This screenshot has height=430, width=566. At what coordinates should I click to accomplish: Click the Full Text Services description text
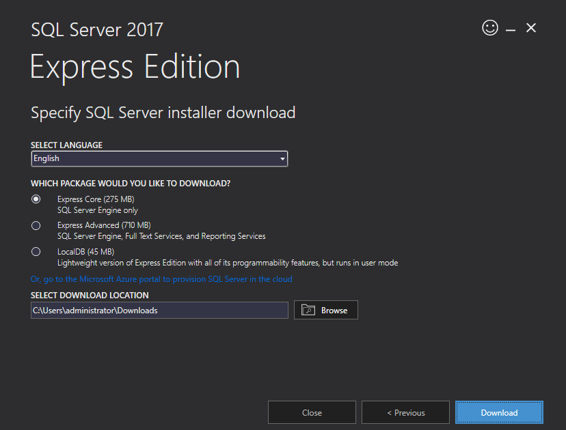click(161, 236)
